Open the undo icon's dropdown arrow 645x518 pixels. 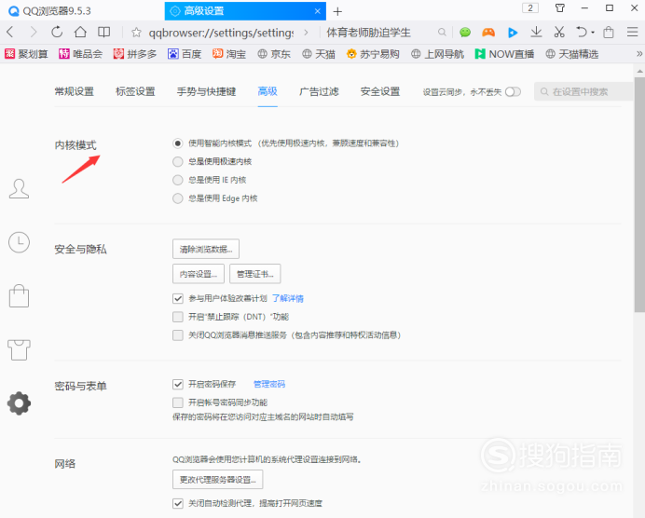click(x=593, y=32)
